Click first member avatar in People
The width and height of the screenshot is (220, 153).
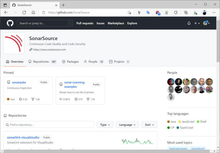click(171, 82)
